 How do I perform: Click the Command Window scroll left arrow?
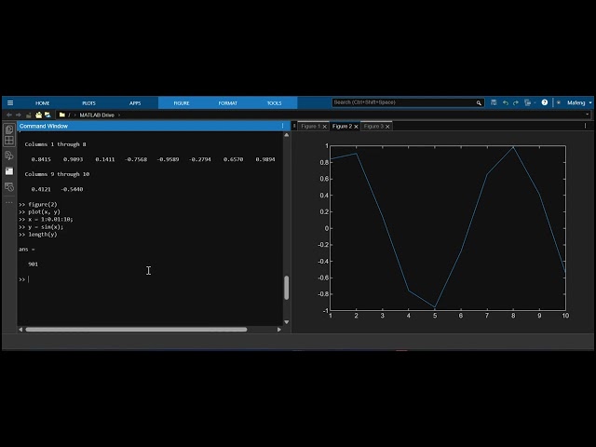pyautogui.click(x=20, y=330)
